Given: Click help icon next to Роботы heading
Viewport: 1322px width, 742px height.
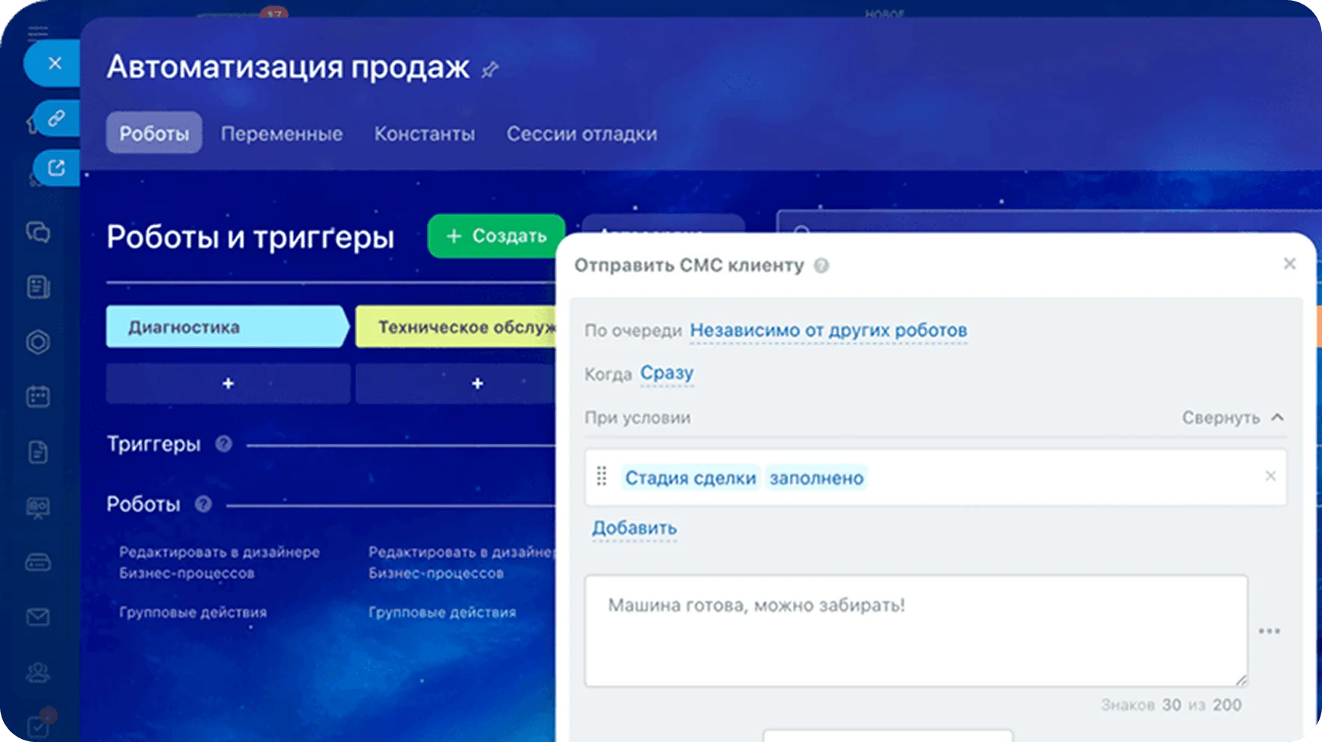Looking at the screenshot, I should pos(203,504).
